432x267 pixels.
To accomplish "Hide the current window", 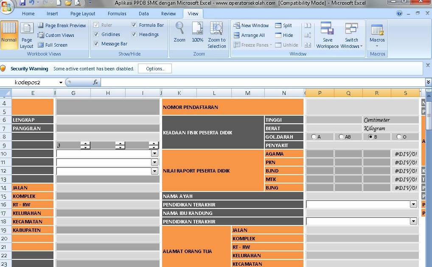I will pyautogui.click(x=284, y=35).
